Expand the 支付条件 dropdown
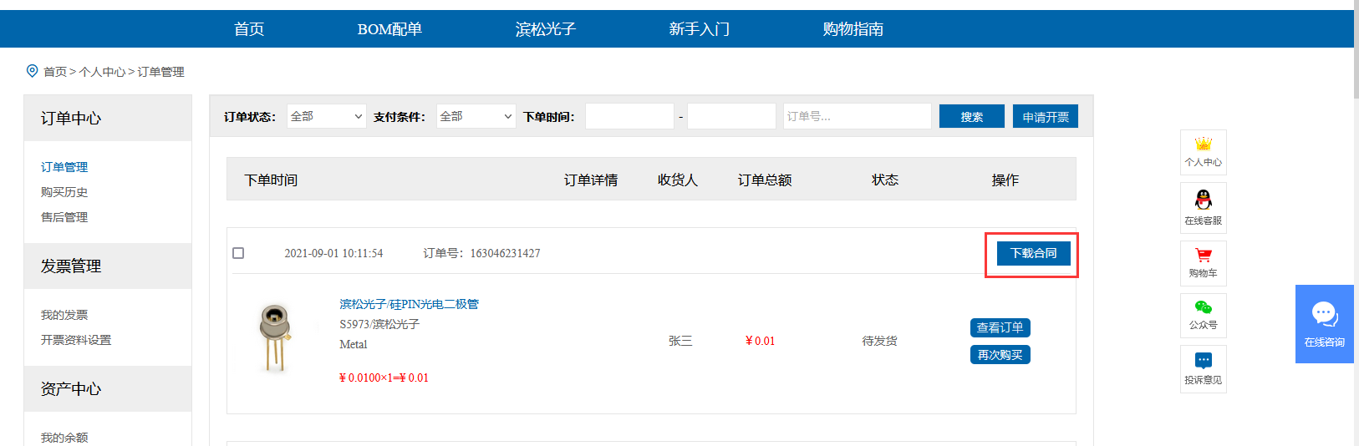This screenshot has width=1359, height=446. [476, 116]
